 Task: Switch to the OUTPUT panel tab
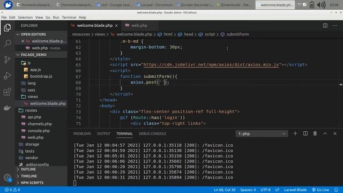[x=103, y=133]
